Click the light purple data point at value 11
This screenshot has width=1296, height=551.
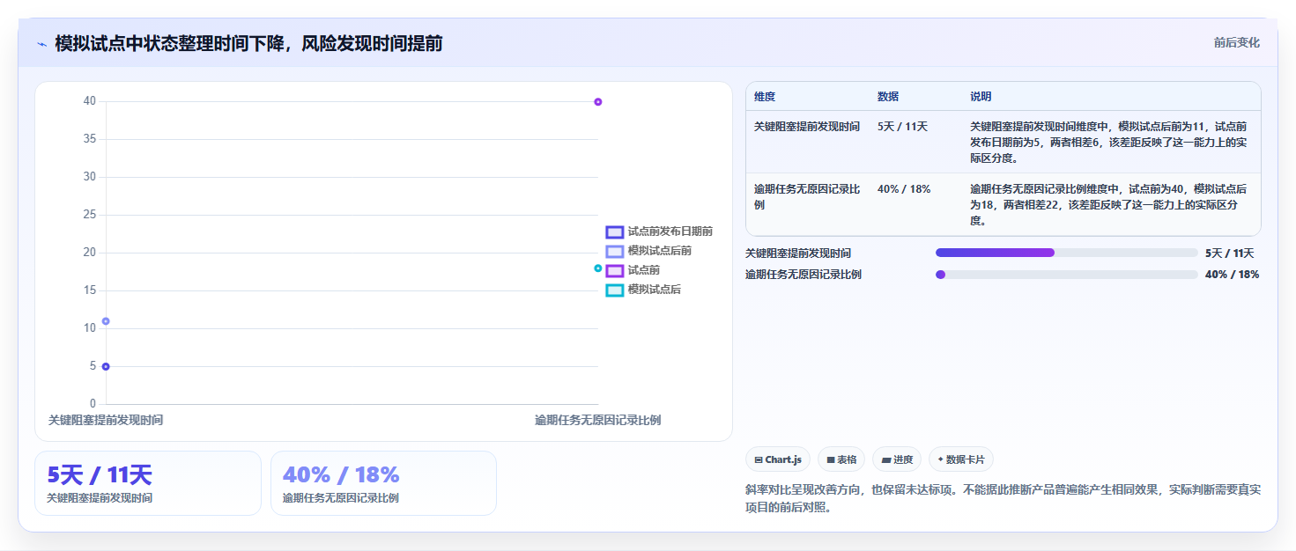click(106, 321)
